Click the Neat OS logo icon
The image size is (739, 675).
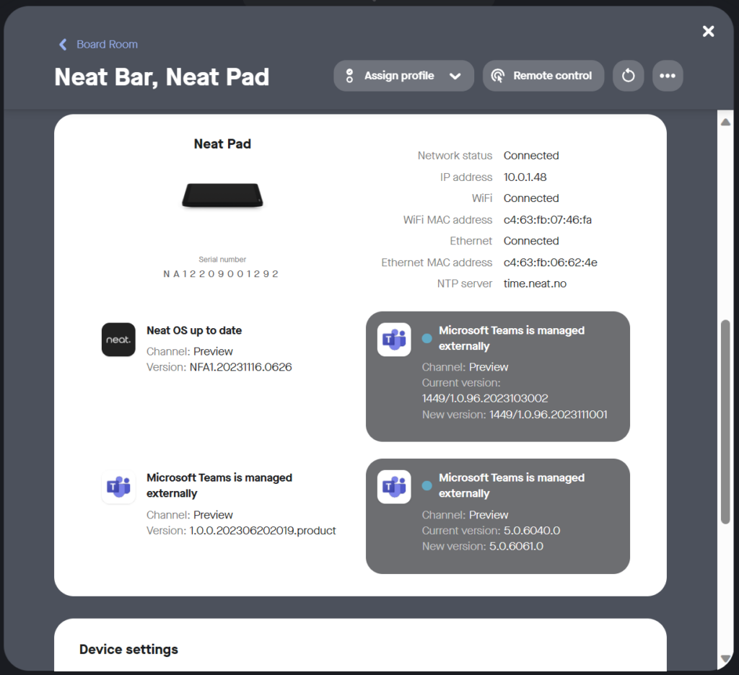point(118,340)
